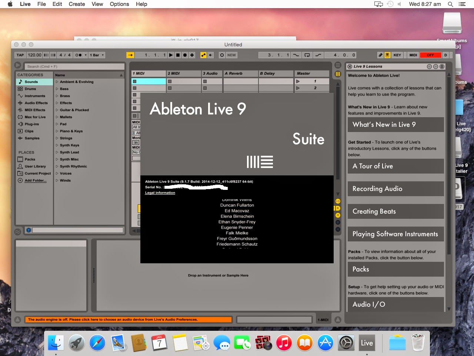Click the Stop button in the transport bar
This screenshot has height=356, width=474.
pyautogui.click(x=178, y=55)
